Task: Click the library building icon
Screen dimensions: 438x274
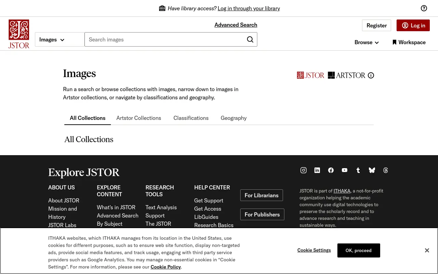Action: (x=162, y=8)
